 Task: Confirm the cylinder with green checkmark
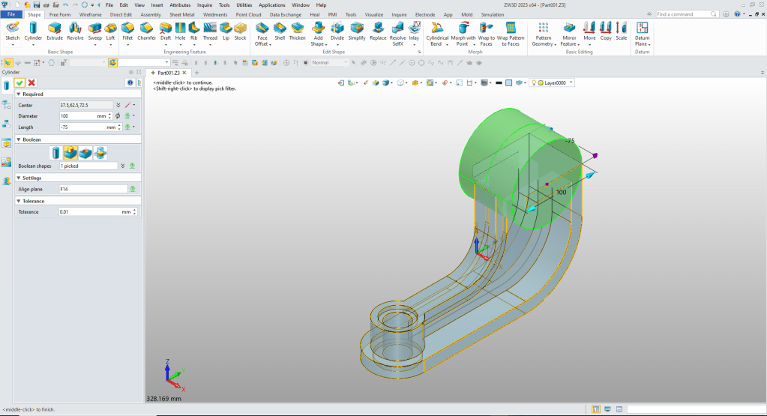coord(19,82)
